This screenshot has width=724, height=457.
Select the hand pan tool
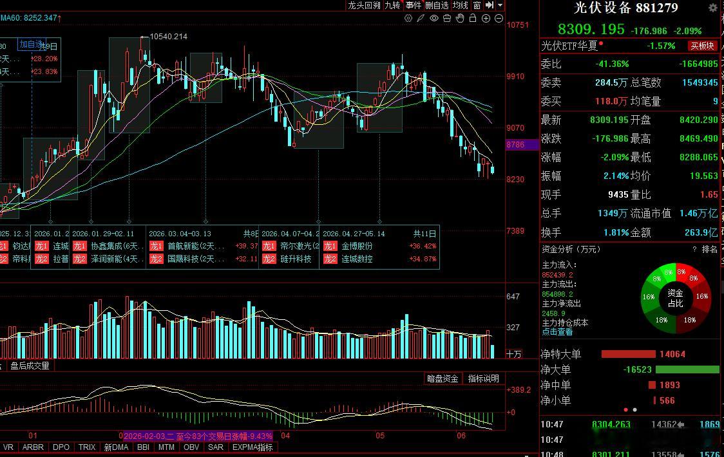click(460, 18)
